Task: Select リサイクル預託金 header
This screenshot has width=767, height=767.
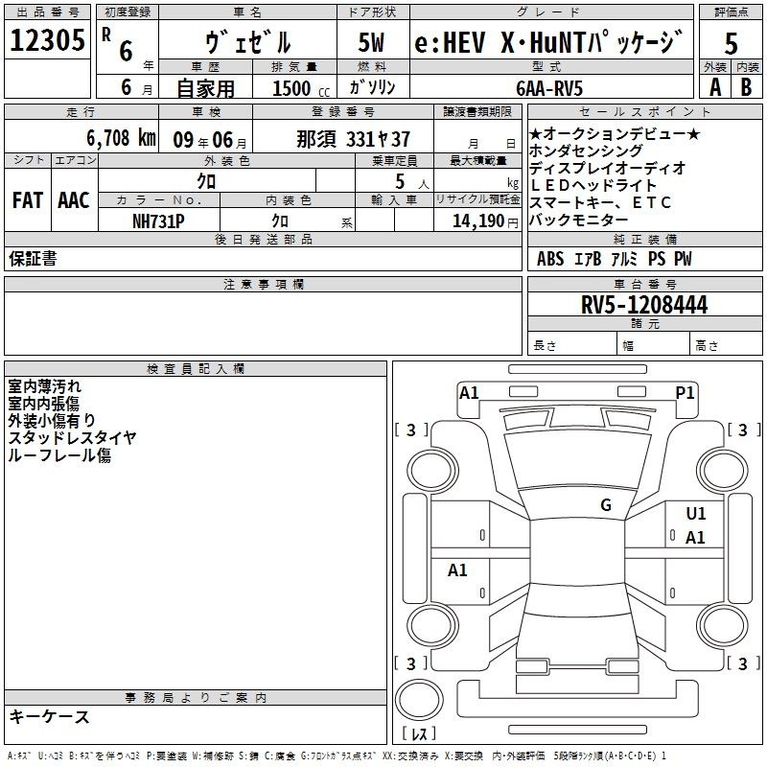Action: pyautogui.click(x=477, y=199)
